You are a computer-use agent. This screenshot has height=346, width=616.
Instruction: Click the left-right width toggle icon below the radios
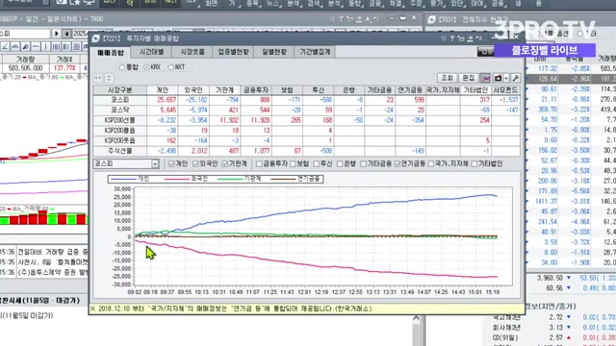click(x=98, y=78)
